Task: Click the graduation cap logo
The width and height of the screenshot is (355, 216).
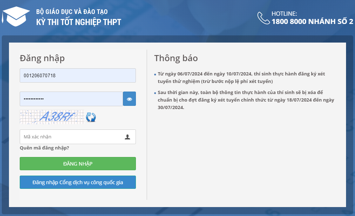Action: 16,17
